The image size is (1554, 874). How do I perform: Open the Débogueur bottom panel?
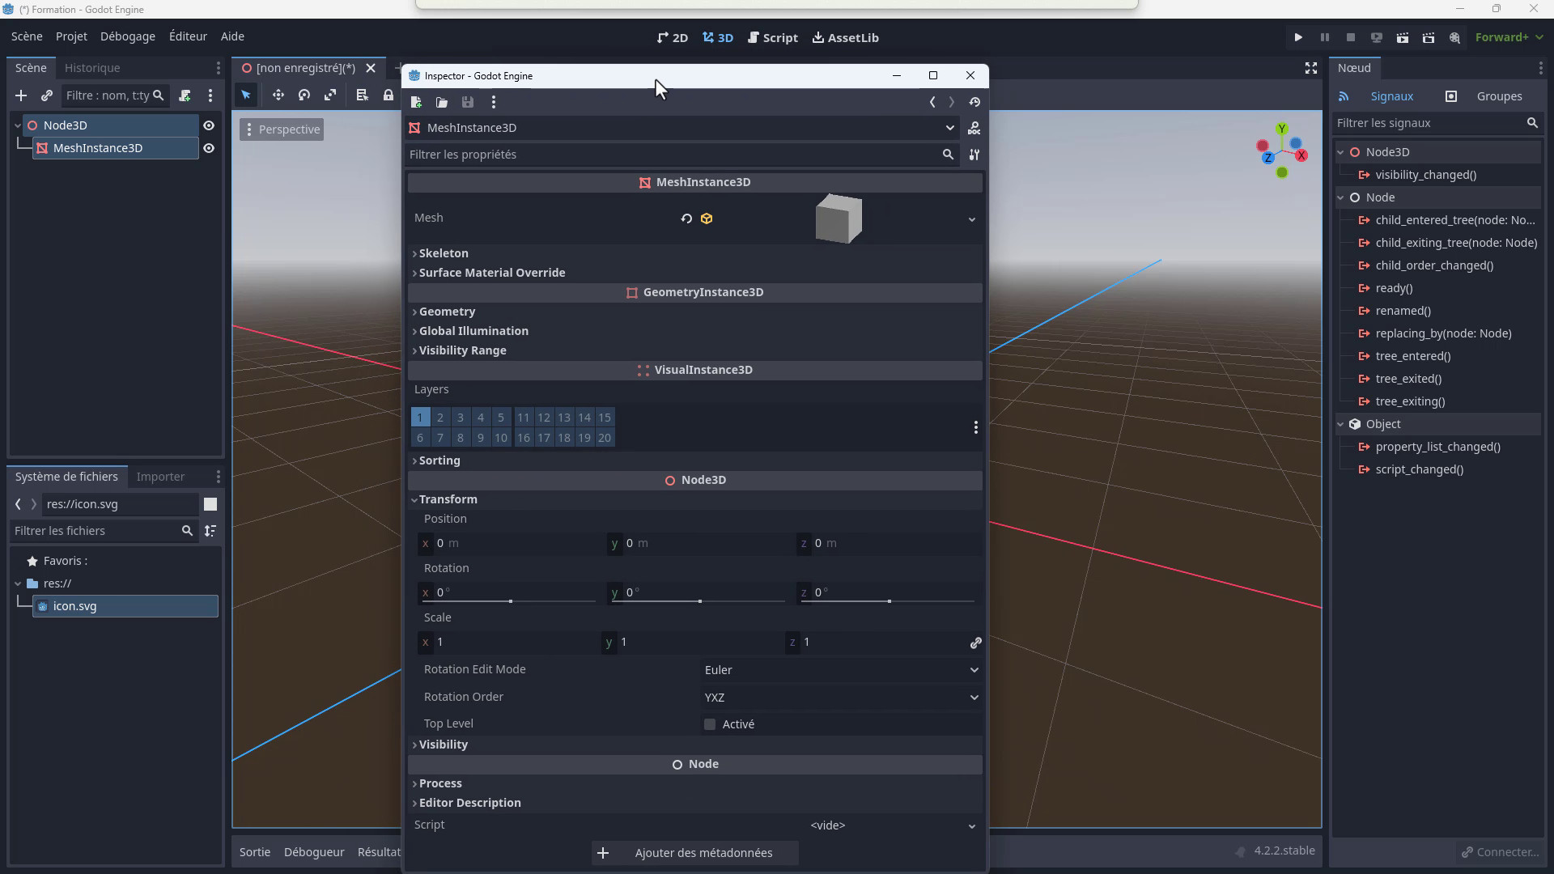point(314,852)
